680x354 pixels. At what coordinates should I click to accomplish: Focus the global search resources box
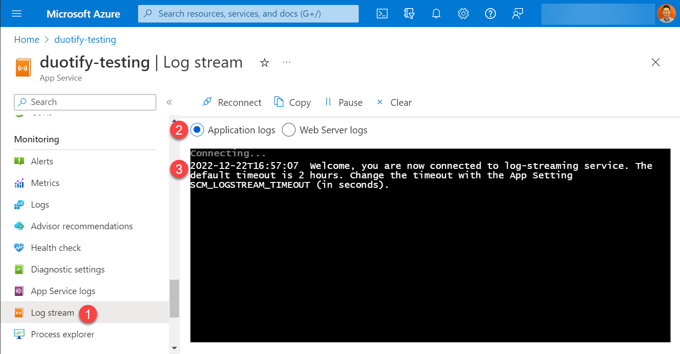pyautogui.click(x=248, y=14)
